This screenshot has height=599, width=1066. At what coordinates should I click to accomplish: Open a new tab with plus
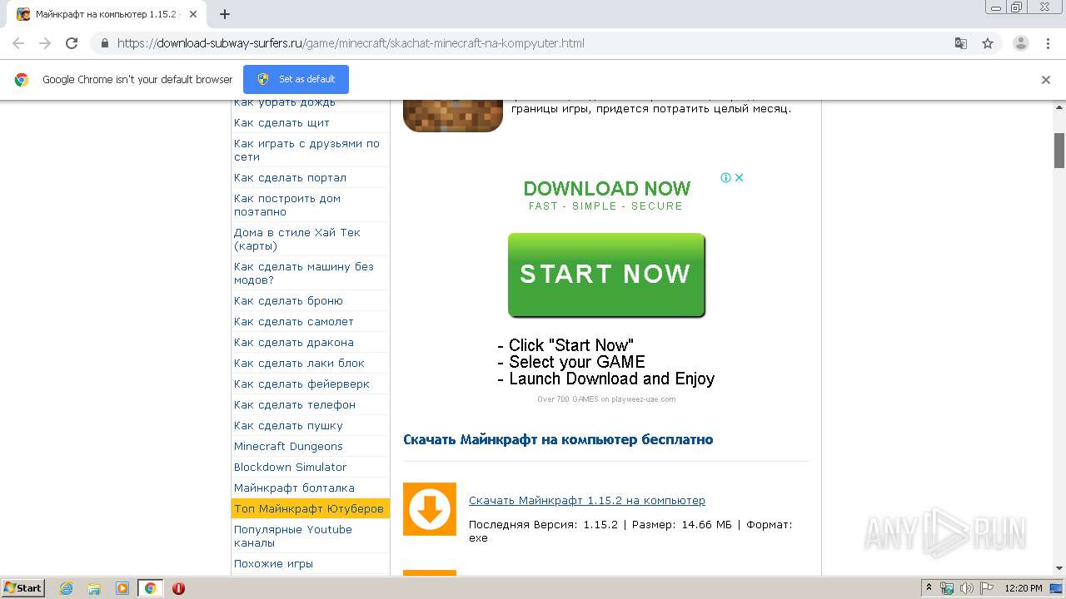(x=225, y=14)
